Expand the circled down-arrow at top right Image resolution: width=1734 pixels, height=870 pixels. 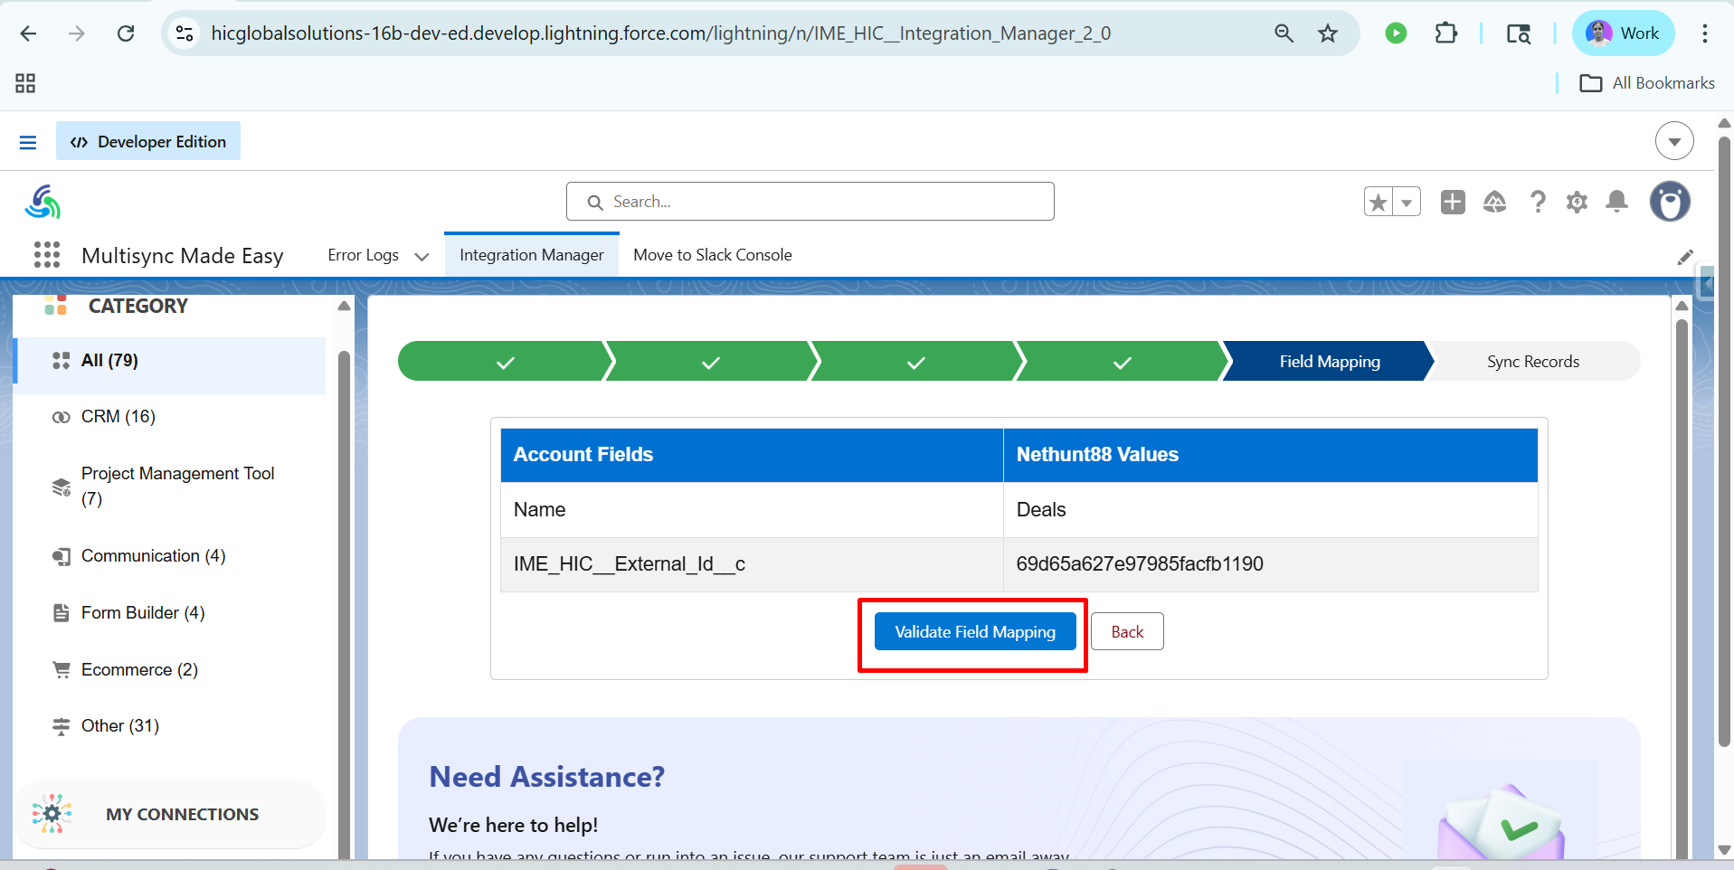click(x=1673, y=141)
